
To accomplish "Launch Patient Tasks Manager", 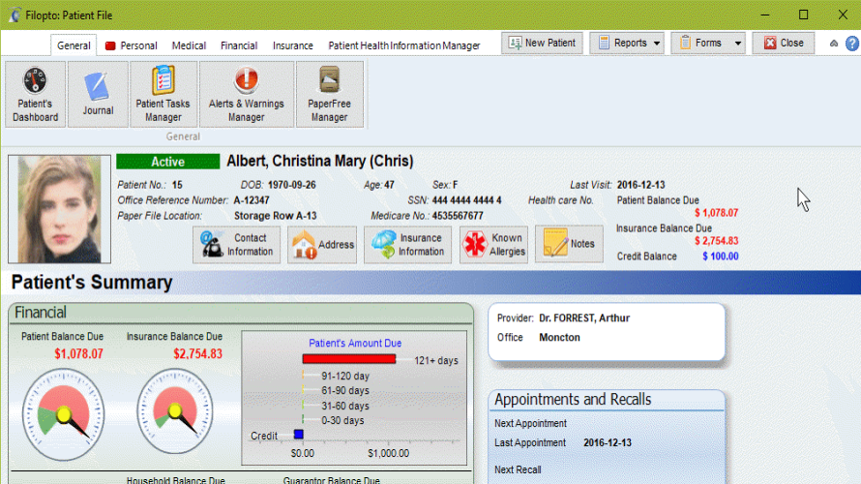I will [163, 95].
